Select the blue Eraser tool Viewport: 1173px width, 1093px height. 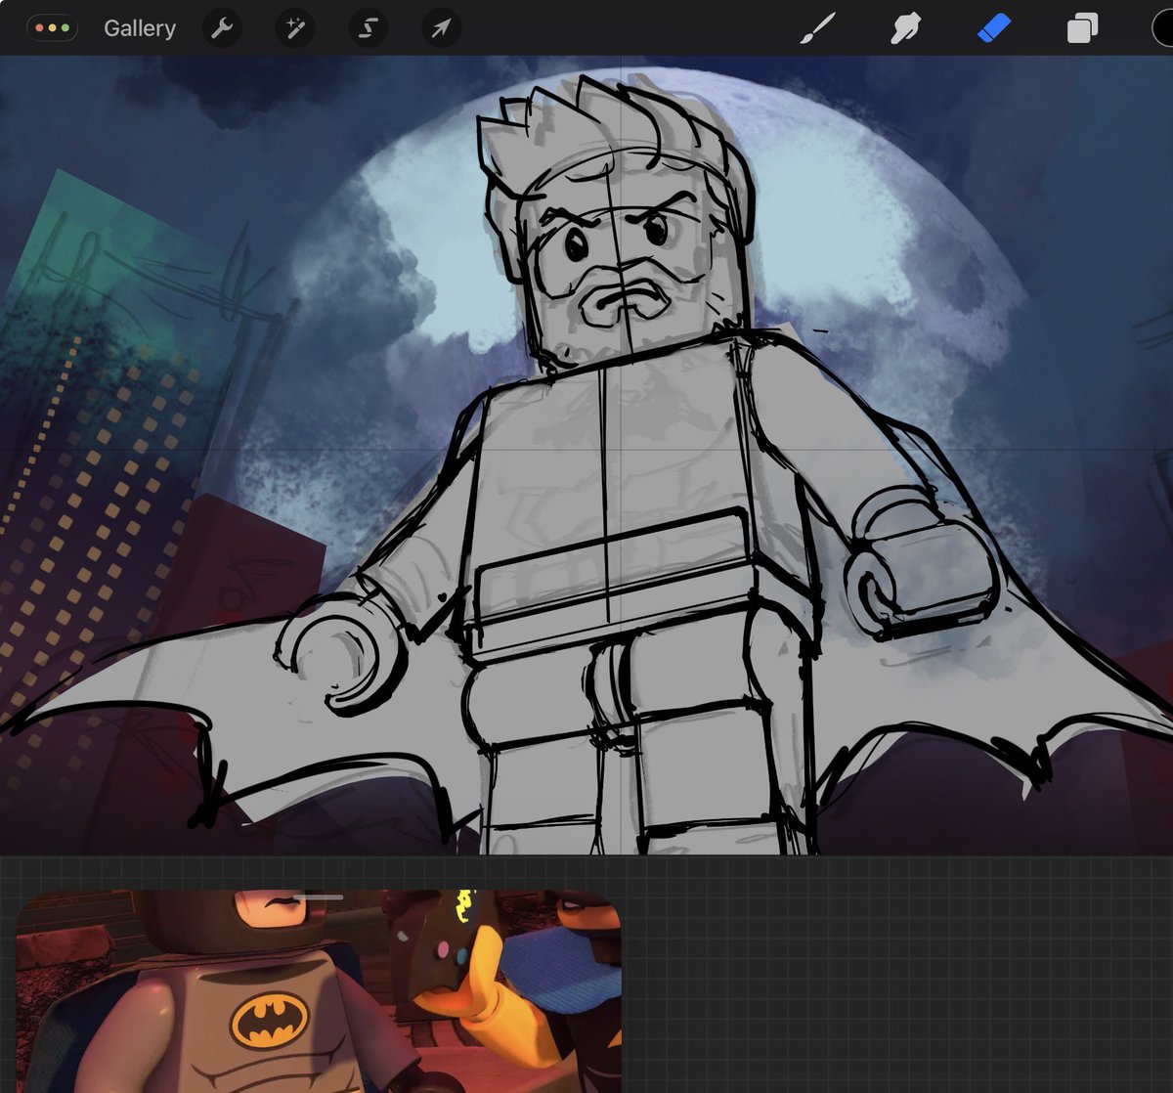(994, 28)
